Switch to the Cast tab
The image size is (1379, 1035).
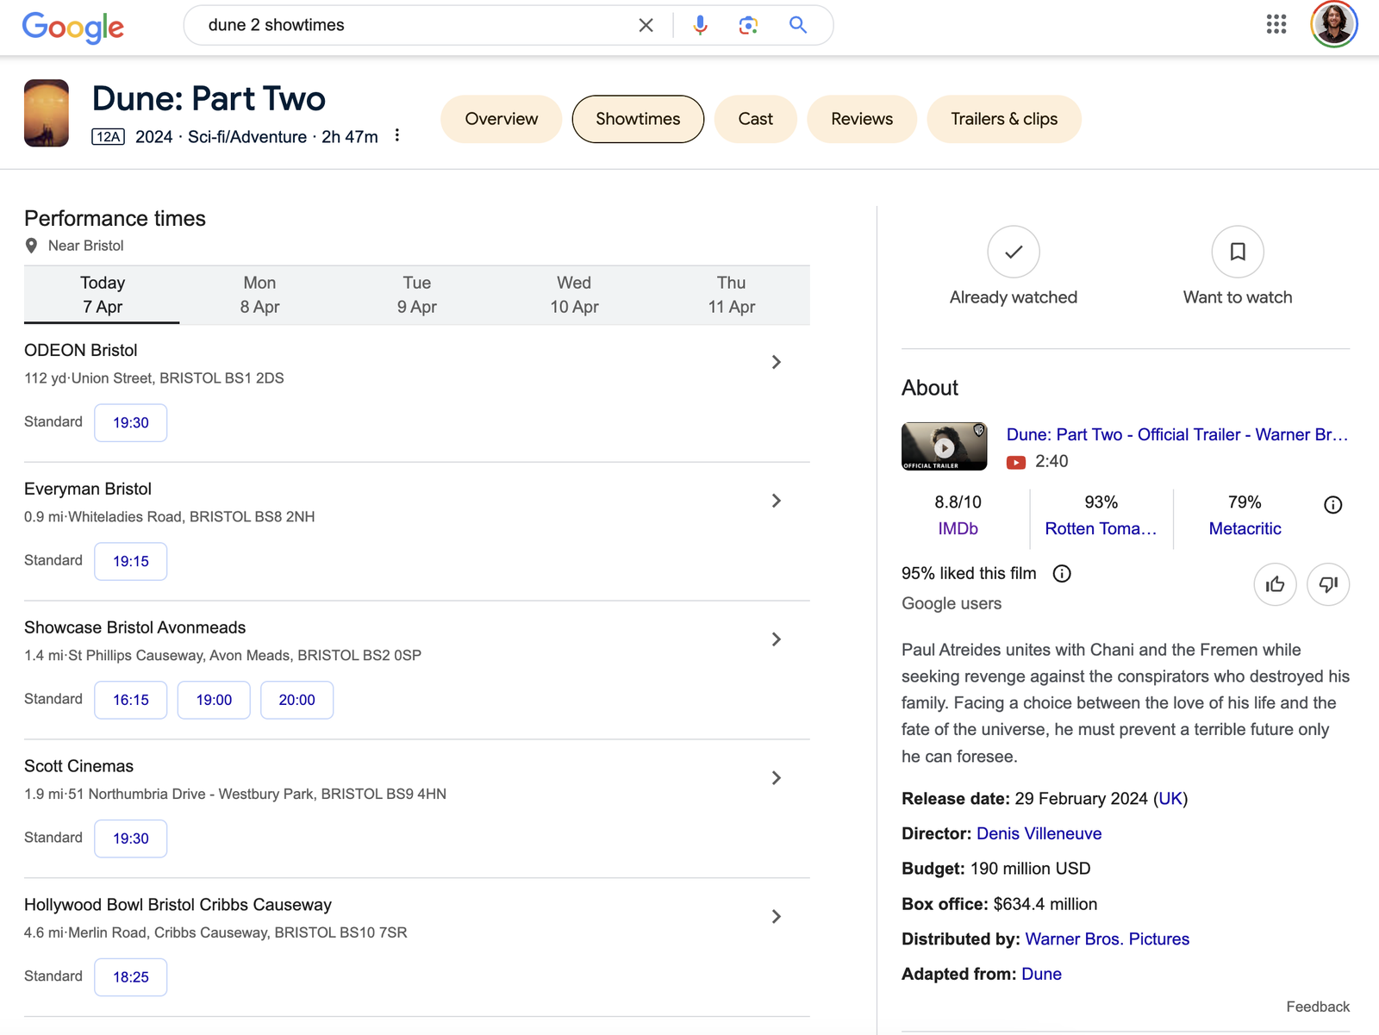pos(755,119)
